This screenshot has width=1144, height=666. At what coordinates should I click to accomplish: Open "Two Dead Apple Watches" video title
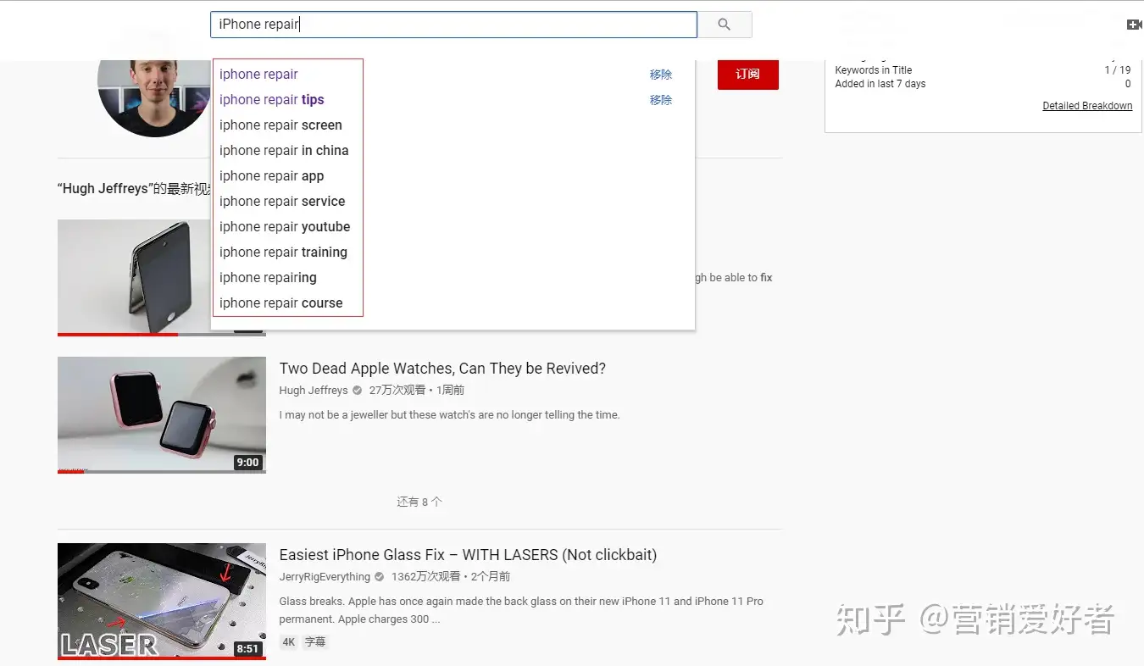coord(442,369)
